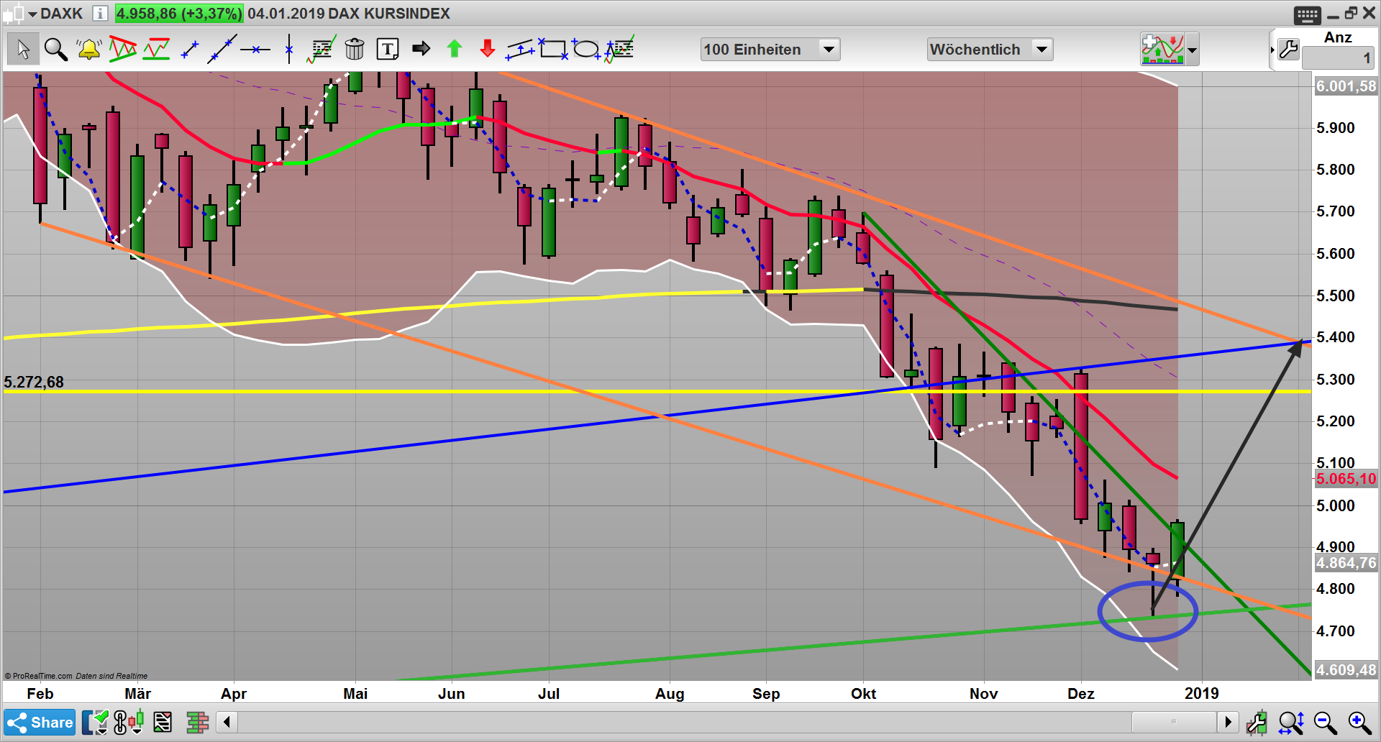Pick the rectangle drawing tool
Viewport: 1381px width, 742px height.
tap(552, 50)
